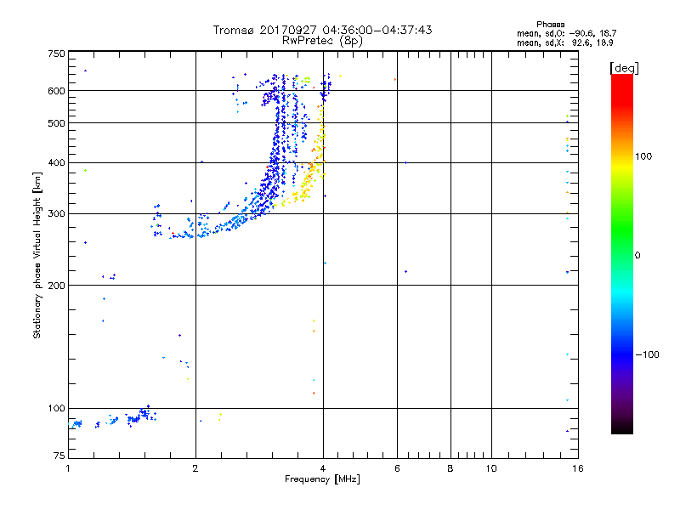Click the x-axis tick label "4"
The width and height of the screenshot is (680, 510).
coord(323,468)
